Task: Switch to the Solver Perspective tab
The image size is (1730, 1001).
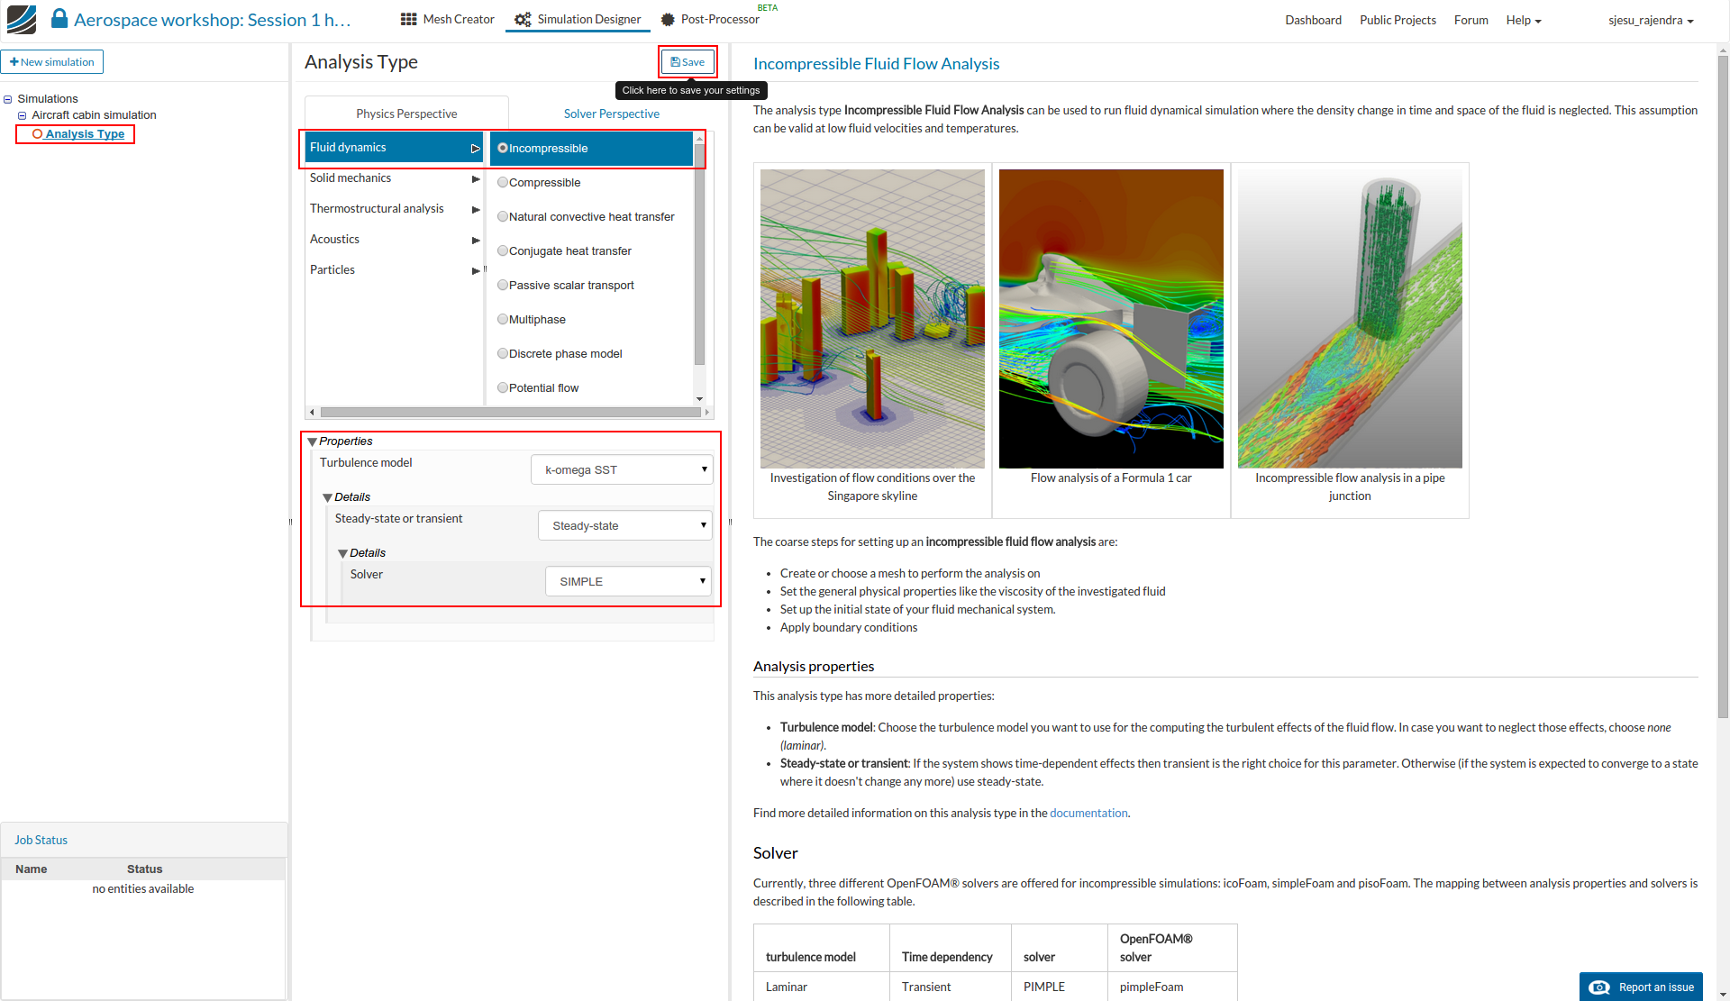Action: click(611, 114)
